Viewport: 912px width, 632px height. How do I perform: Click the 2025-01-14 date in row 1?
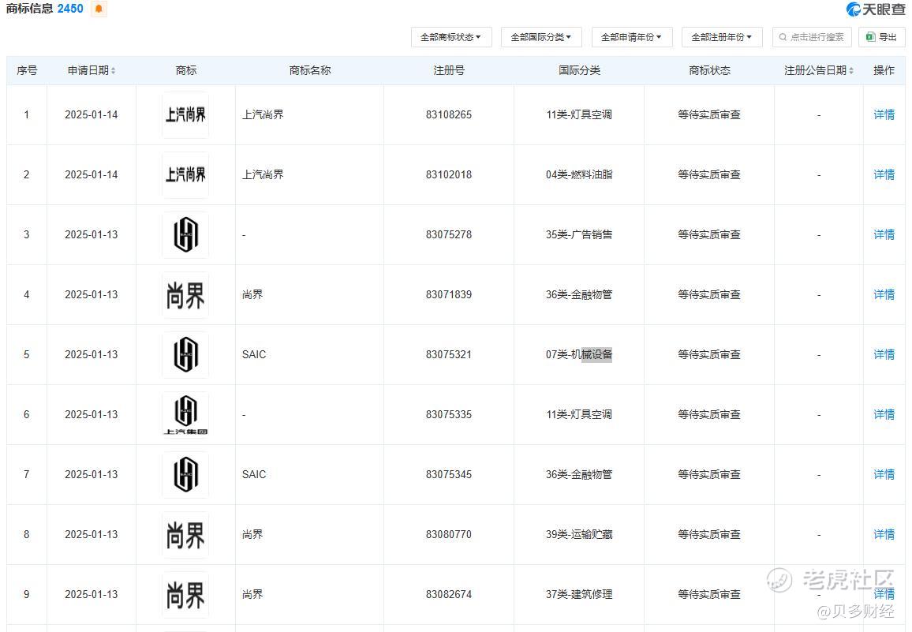[92, 114]
